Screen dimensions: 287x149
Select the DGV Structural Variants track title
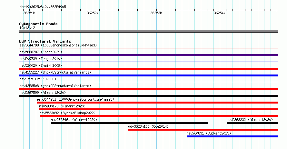click(x=45, y=41)
